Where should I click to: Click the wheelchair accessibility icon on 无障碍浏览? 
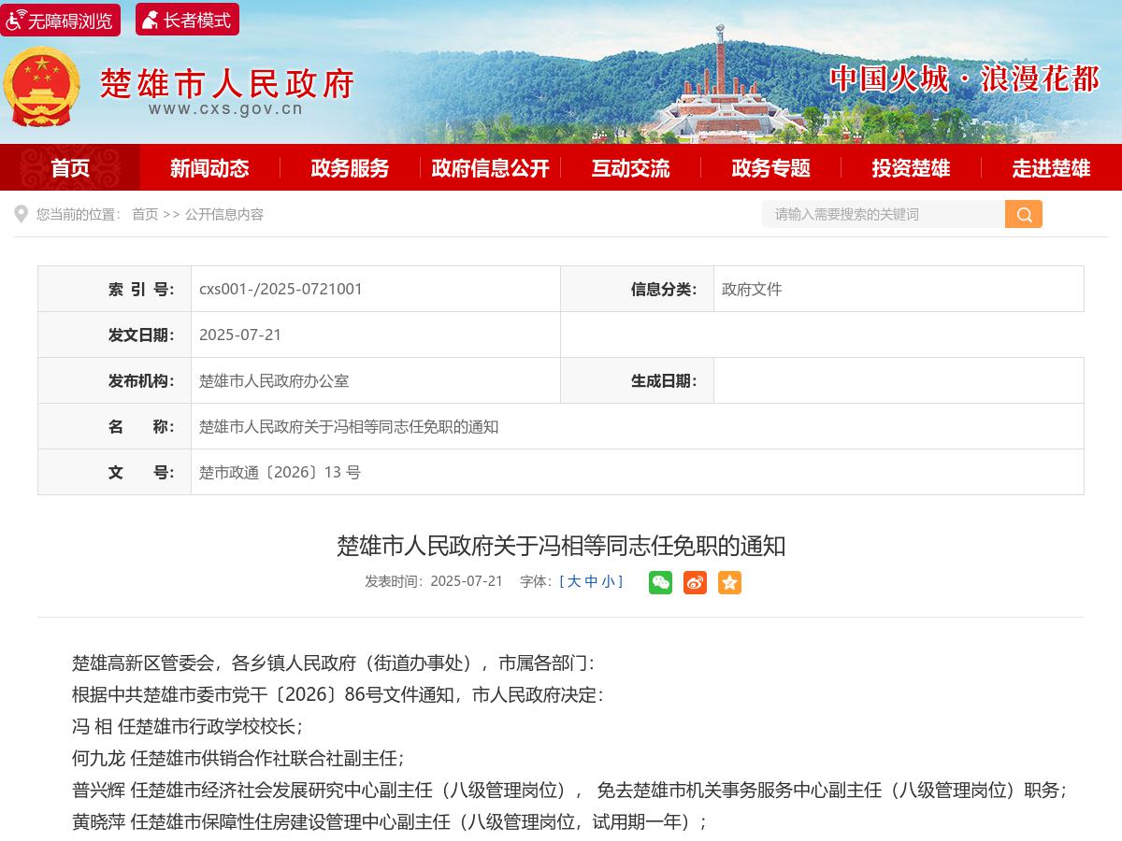pyautogui.click(x=15, y=20)
